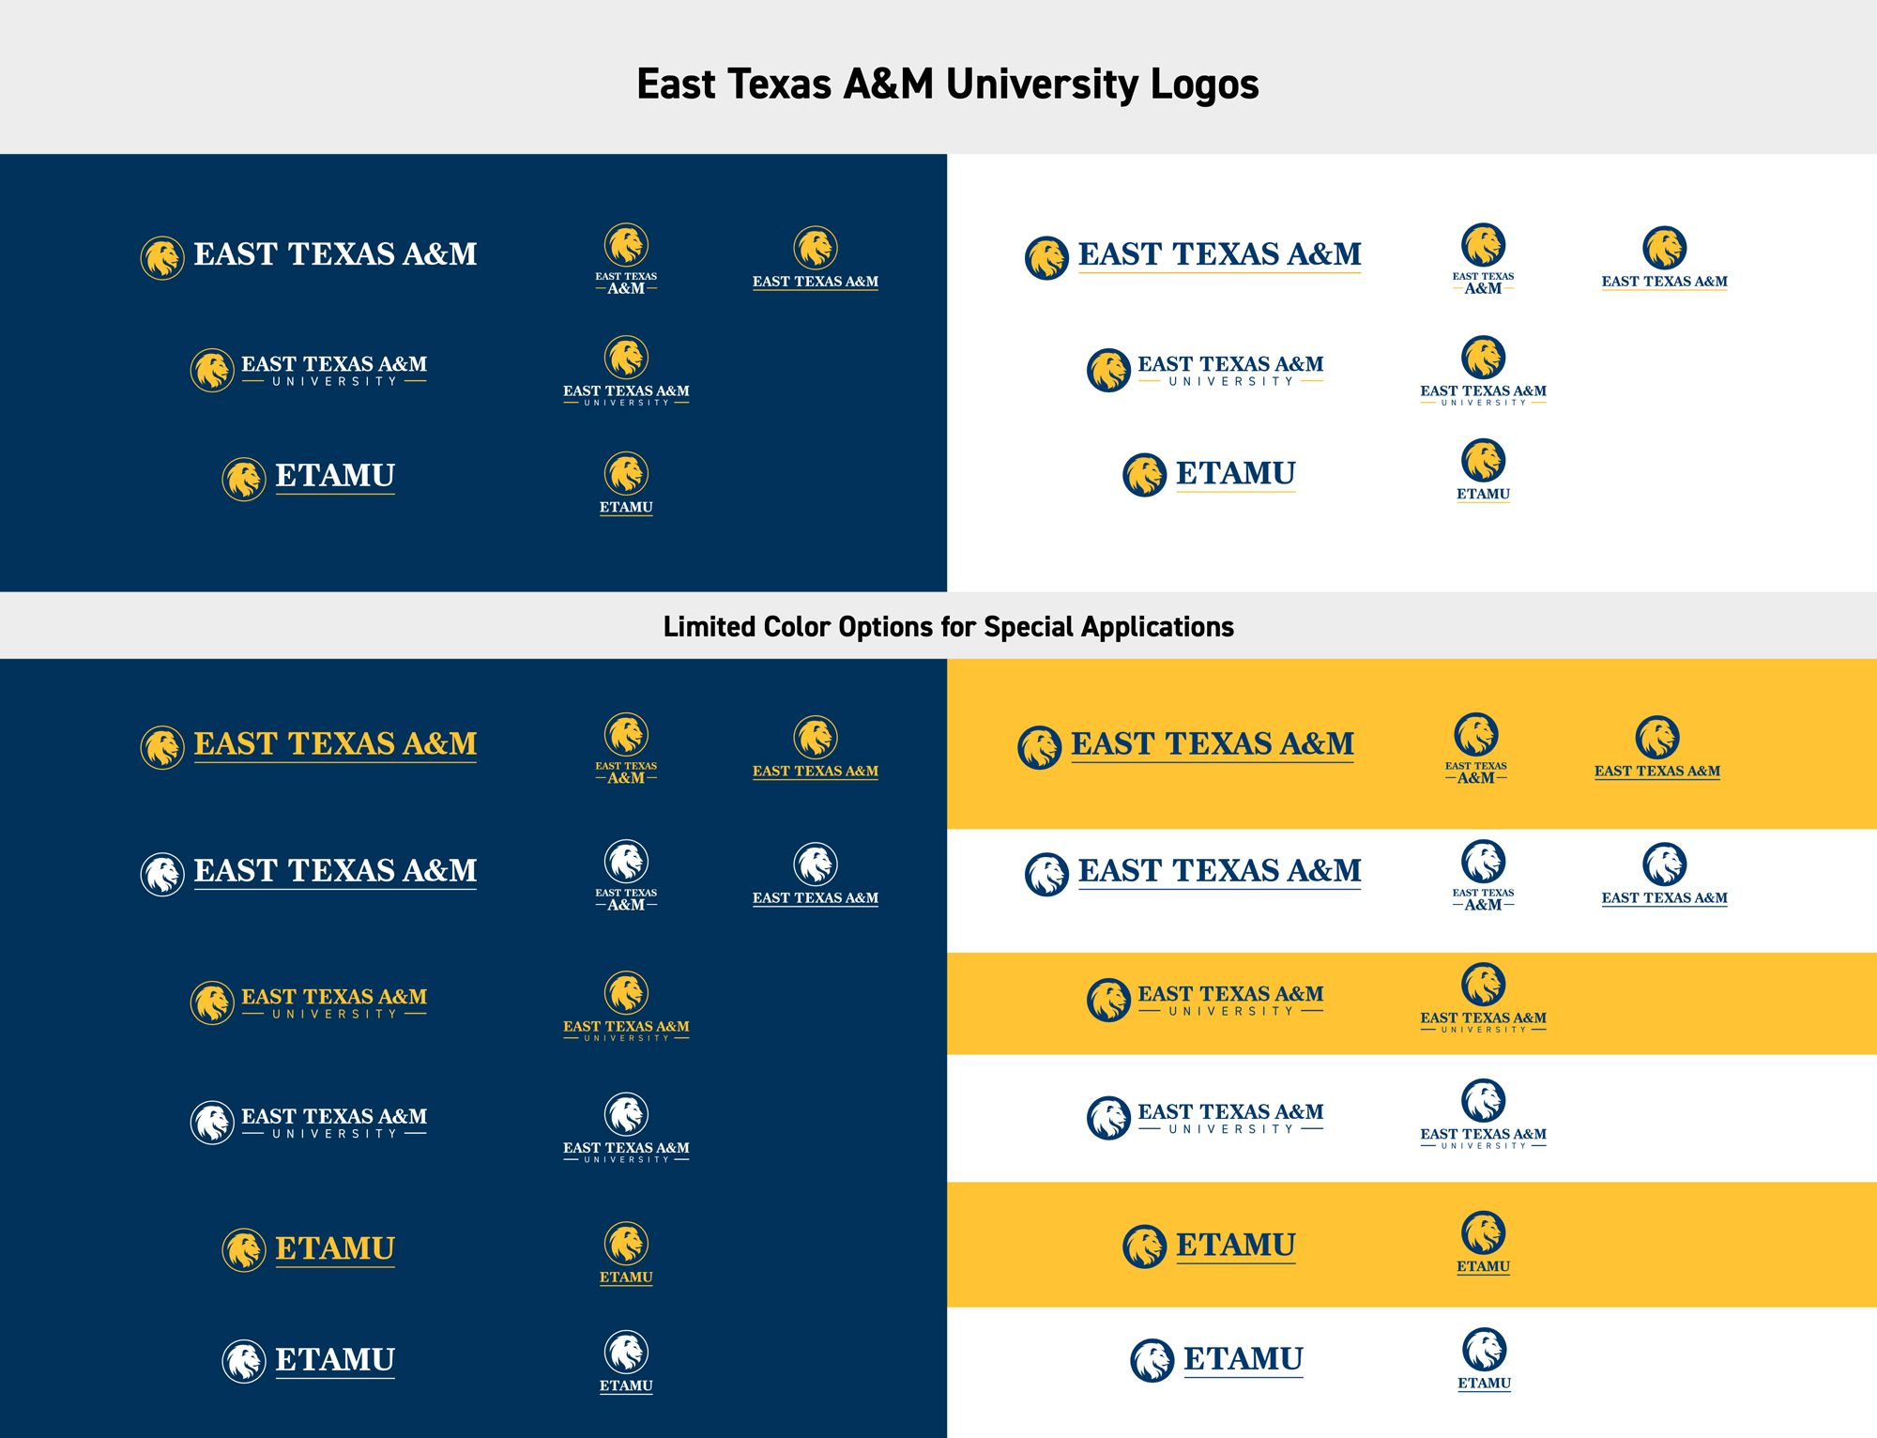Viewport: 1877px width, 1438px height.
Task: Click white lion above two-line "EAST TEXAS A&M" stack
Action: click(626, 862)
